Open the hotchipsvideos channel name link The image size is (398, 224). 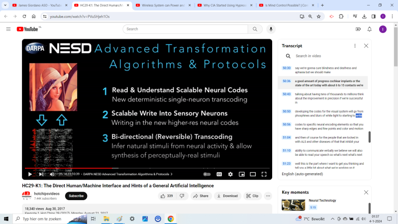(47, 194)
